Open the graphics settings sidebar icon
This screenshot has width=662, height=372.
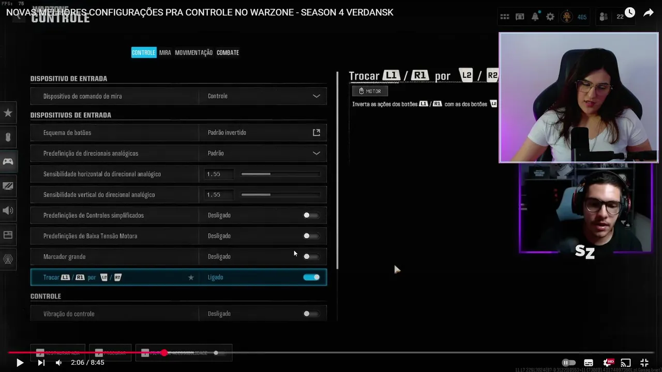8,186
